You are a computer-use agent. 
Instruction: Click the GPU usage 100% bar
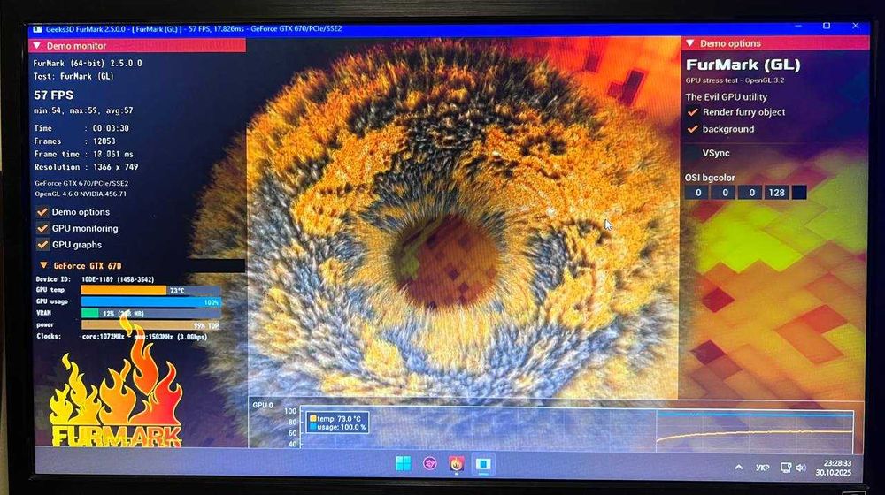(x=150, y=302)
